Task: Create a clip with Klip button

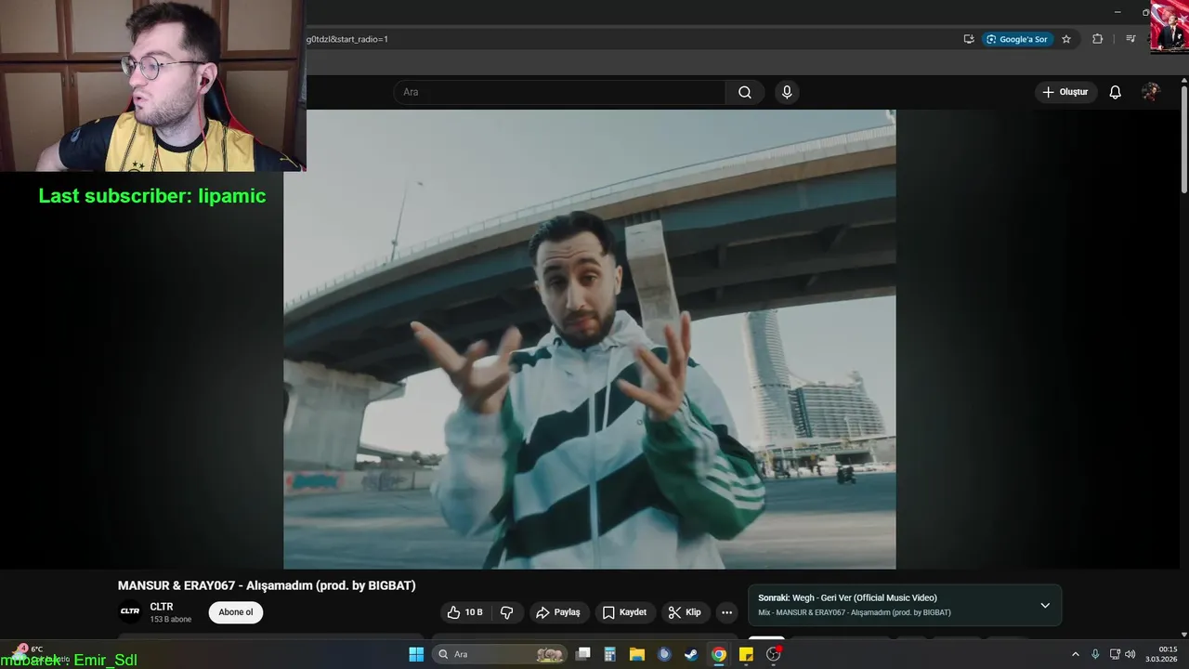Action: click(686, 612)
